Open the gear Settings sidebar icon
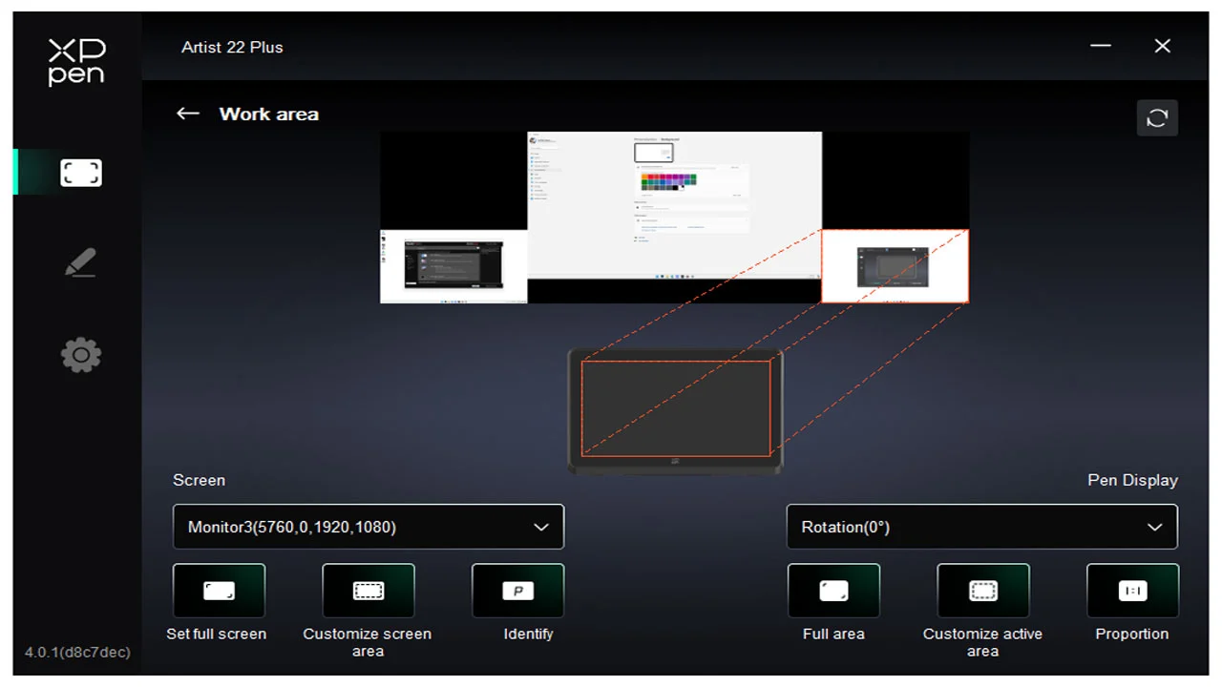 80,355
